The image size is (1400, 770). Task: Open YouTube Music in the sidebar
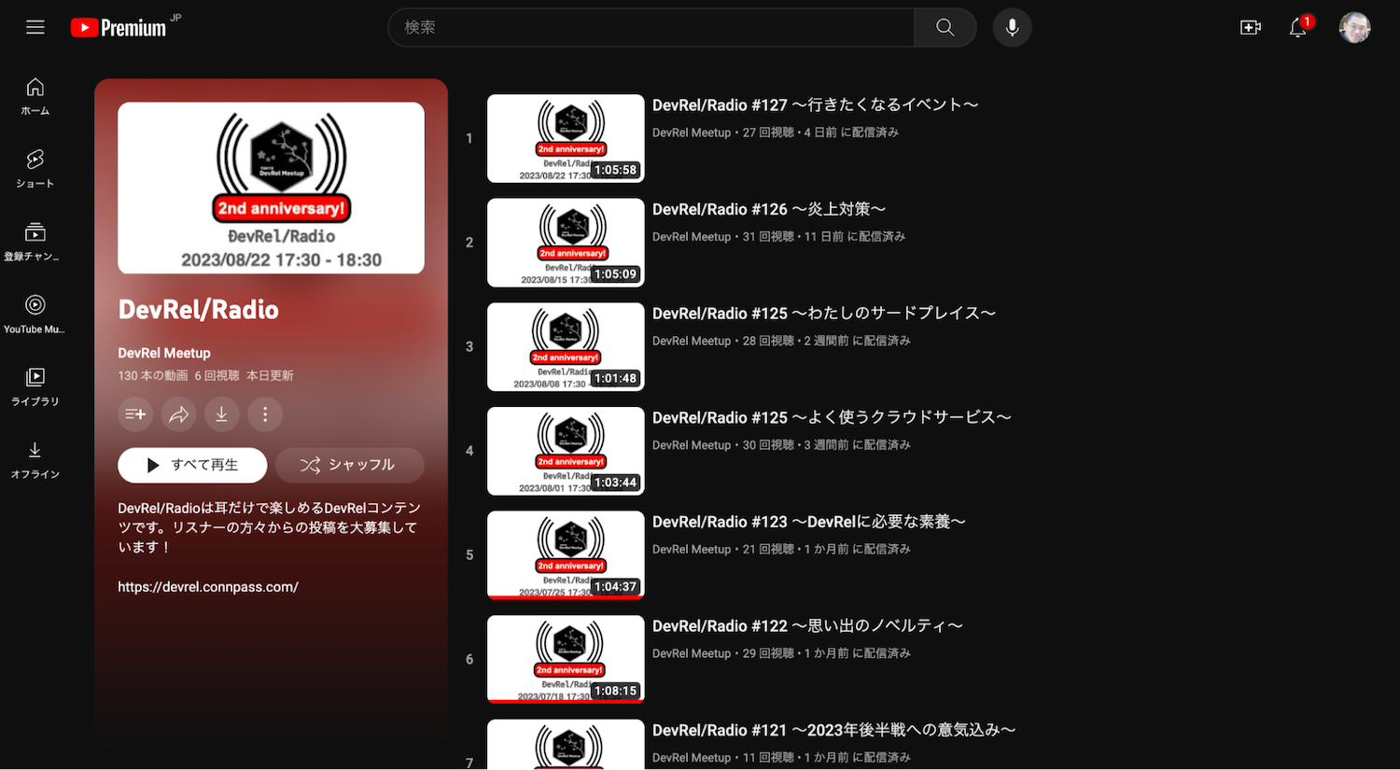[x=35, y=315]
